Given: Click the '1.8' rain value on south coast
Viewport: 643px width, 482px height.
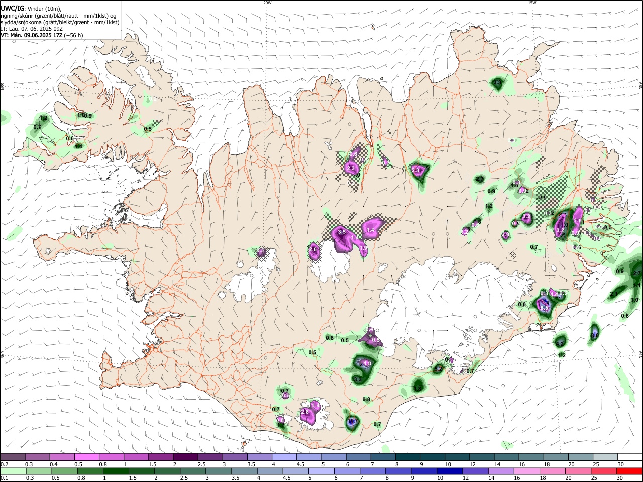Looking at the screenshot, I should (417, 388).
